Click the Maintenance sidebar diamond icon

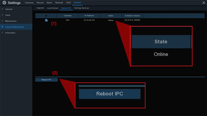click(x=2, y=21)
